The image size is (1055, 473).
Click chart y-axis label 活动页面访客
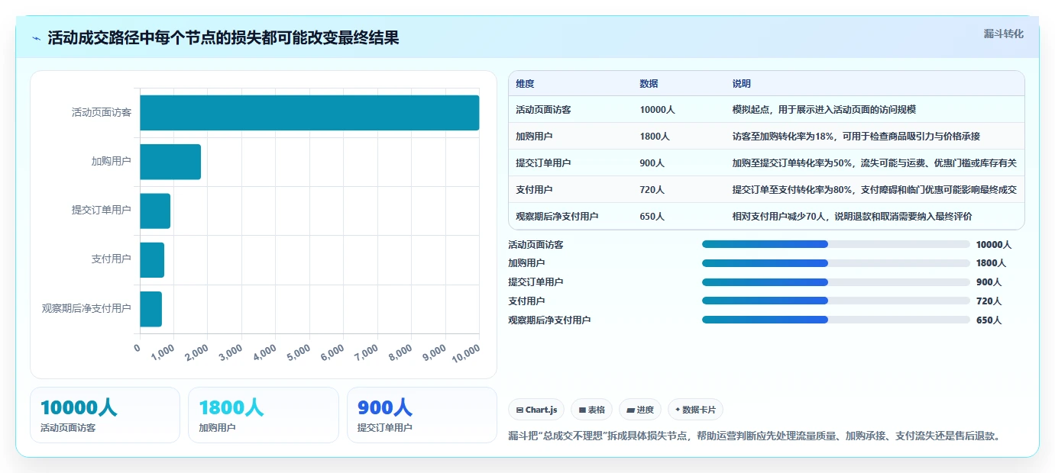pyautogui.click(x=102, y=112)
